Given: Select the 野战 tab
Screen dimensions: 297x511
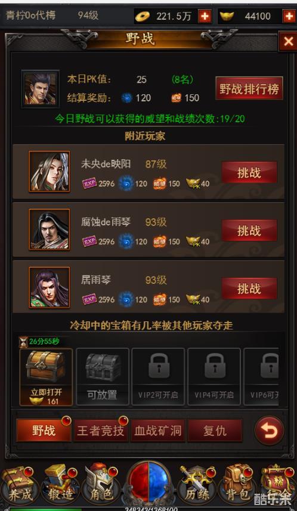Looking at the screenshot, I should pos(44,431).
